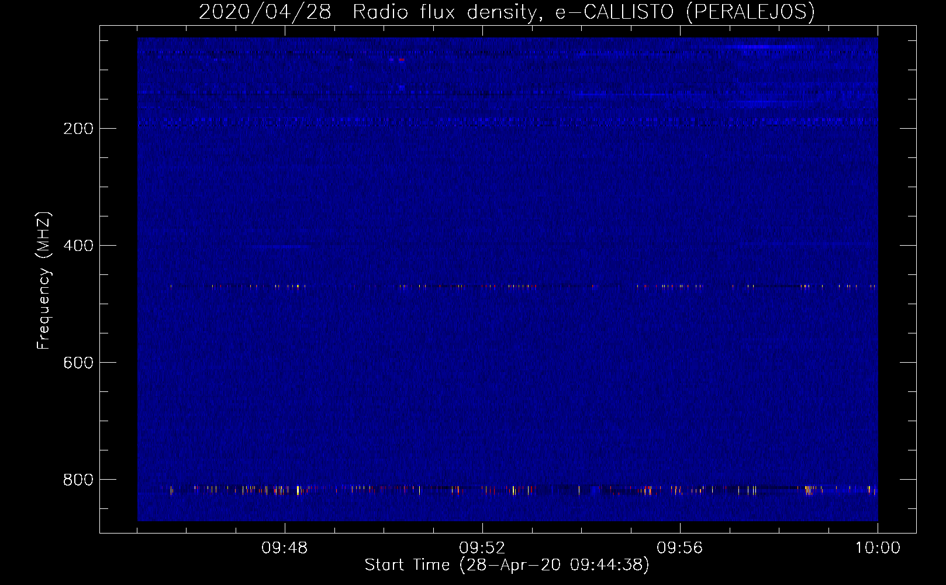Click the 400 frequency tick label
Image resolution: width=946 pixels, height=585 pixels.
78,246
